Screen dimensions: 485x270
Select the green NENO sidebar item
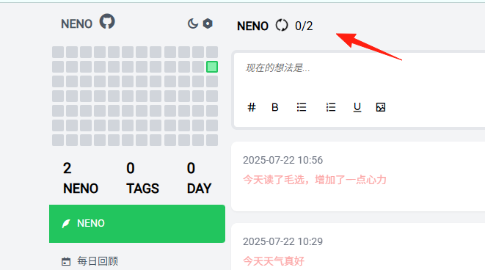tap(137, 224)
